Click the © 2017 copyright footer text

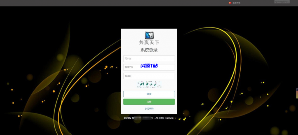[149, 118]
